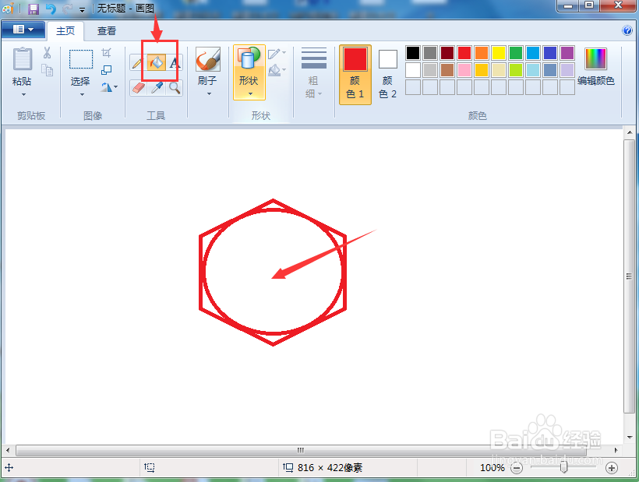Select the Text tool
The image size is (639, 482).
[x=175, y=63]
